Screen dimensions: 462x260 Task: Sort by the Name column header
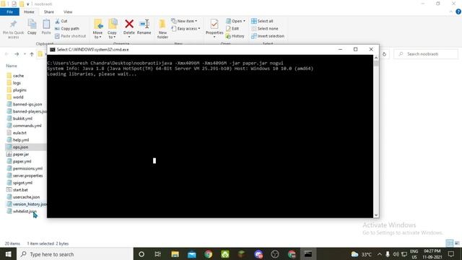(x=12, y=66)
